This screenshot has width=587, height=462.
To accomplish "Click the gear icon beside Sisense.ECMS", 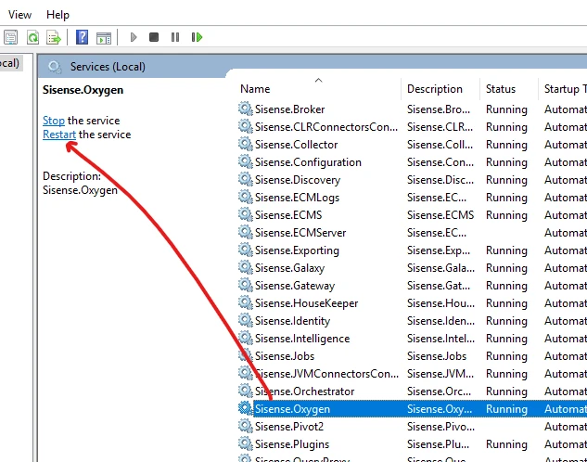I will tap(245, 214).
